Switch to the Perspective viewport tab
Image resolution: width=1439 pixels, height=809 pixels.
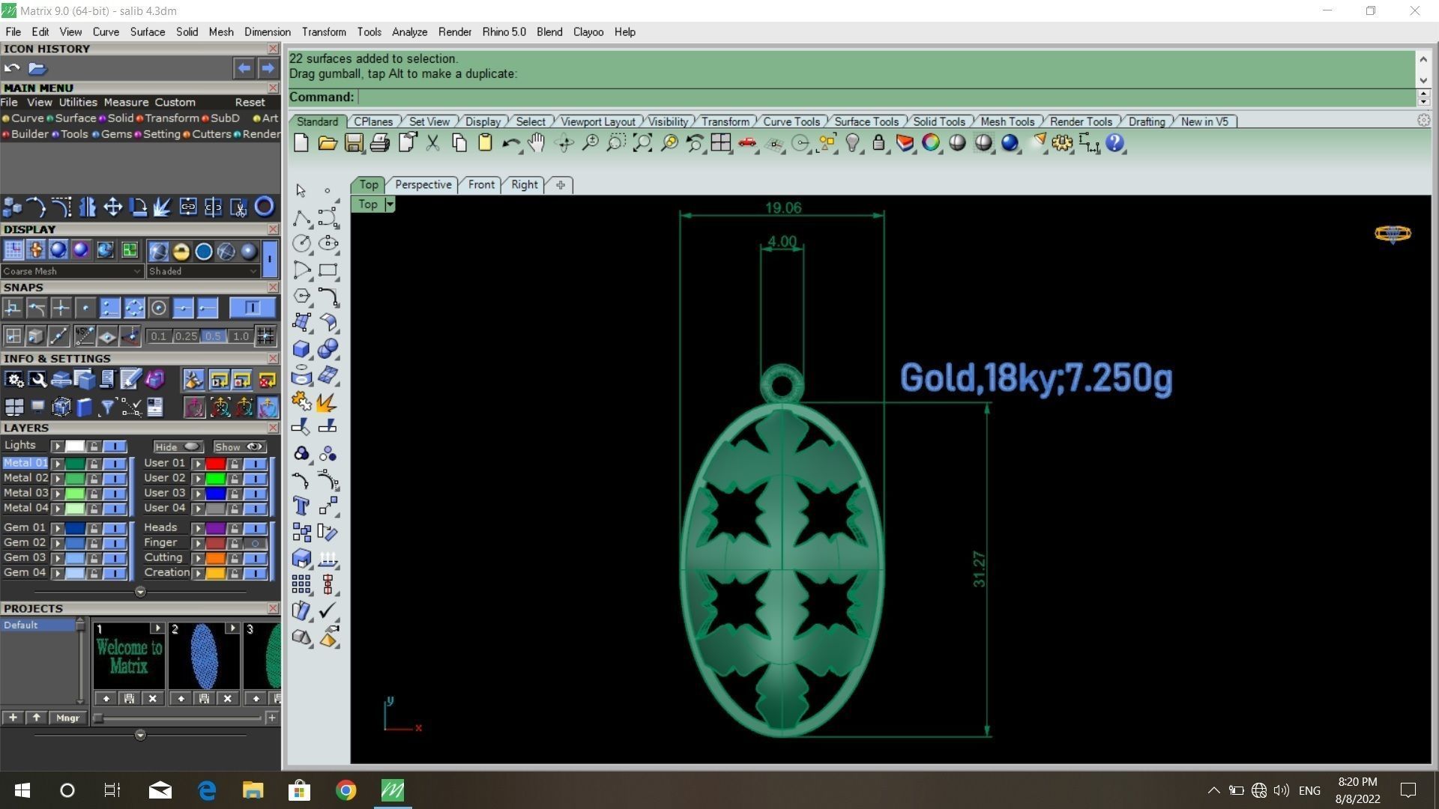[423, 184]
